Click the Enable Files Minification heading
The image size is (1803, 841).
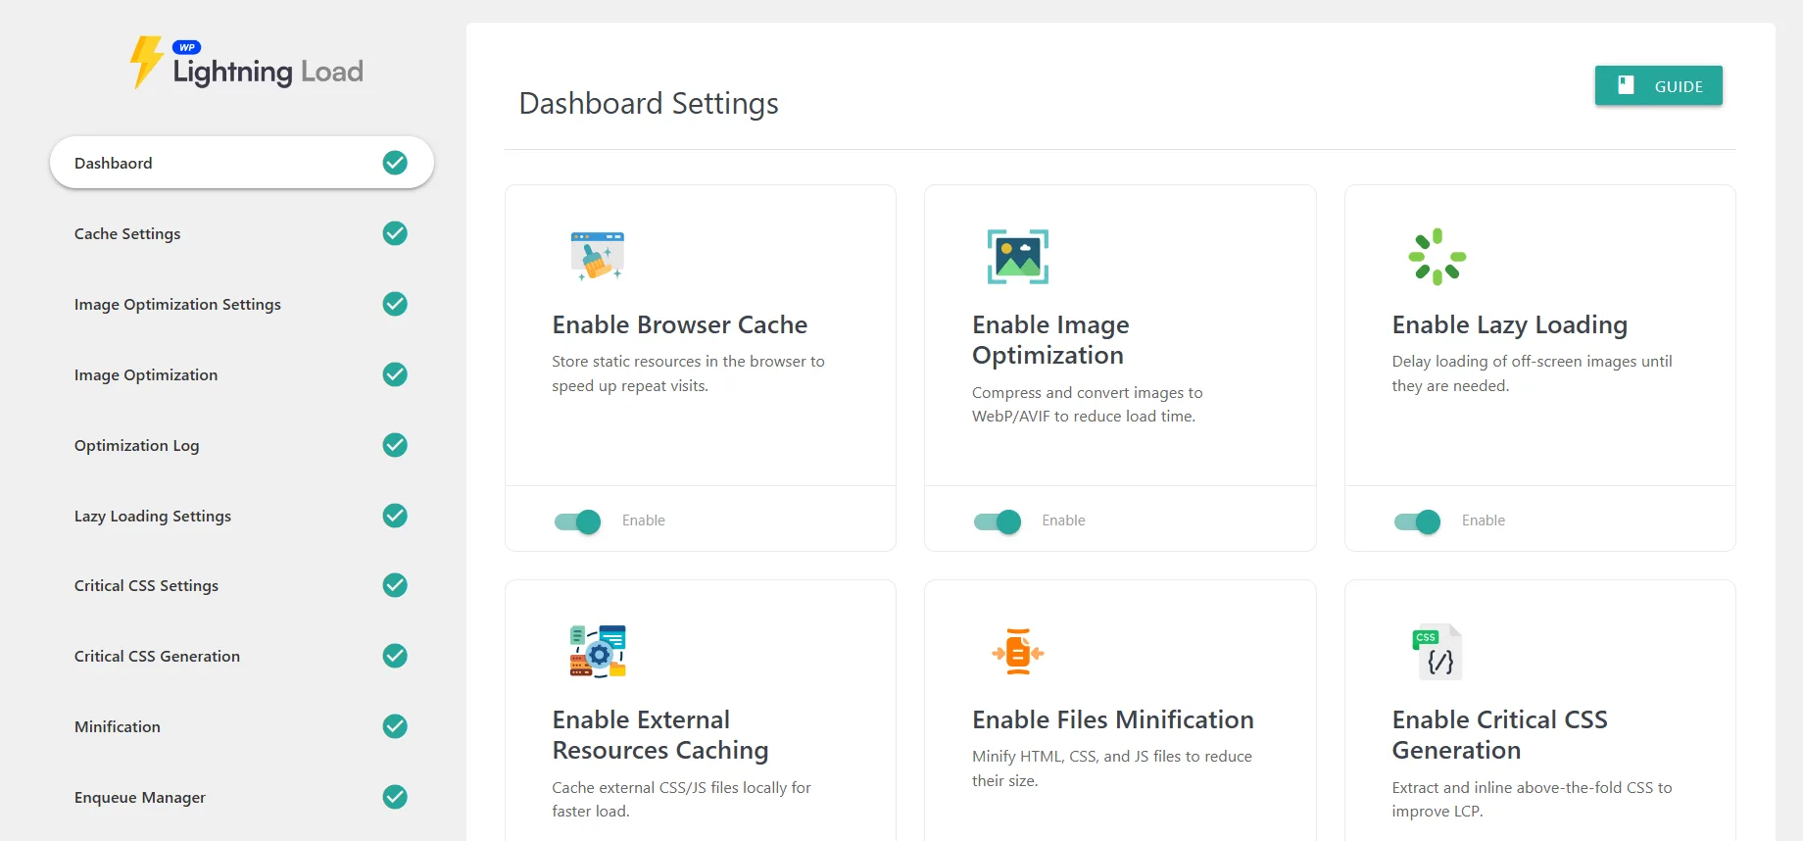point(1112,719)
